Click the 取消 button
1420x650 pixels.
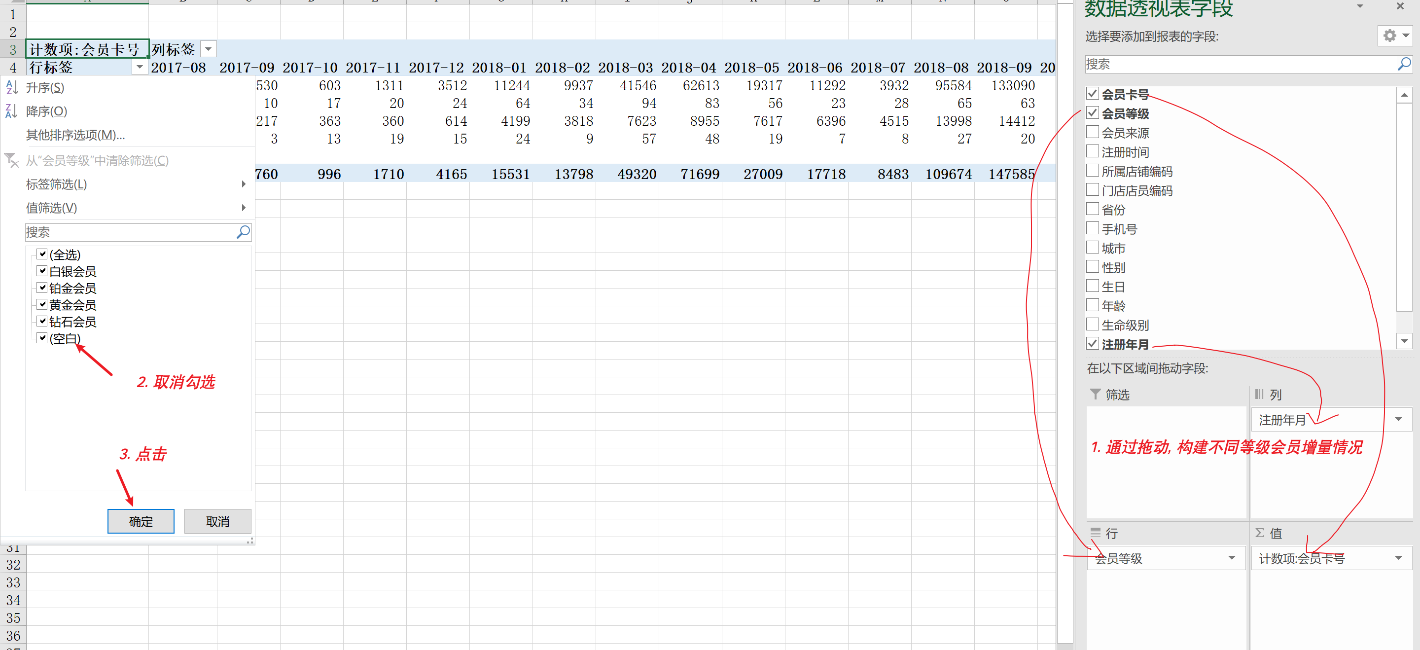pos(217,521)
